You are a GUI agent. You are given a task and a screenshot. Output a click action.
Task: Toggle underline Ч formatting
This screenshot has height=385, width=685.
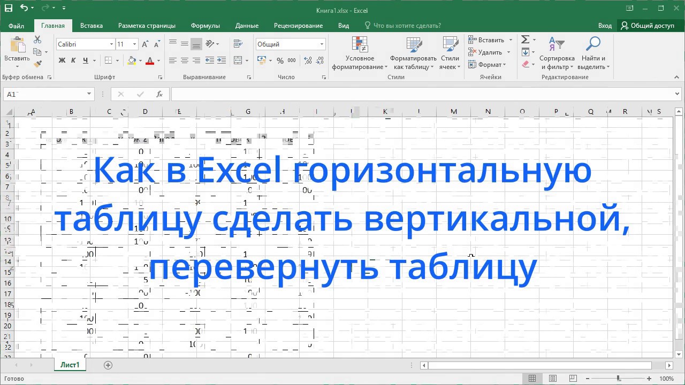pos(85,60)
